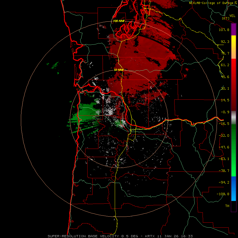Pick the green segment of the velocity color bar
The height and width of the screenshot is (238, 238).
[x=234, y=150]
